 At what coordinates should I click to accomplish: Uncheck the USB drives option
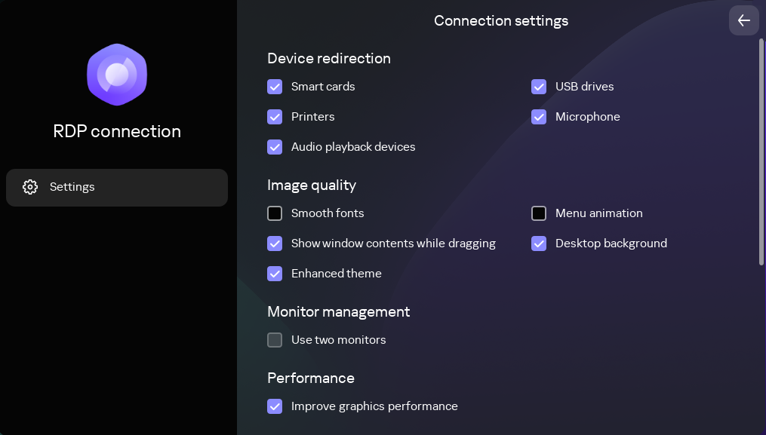(539, 87)
